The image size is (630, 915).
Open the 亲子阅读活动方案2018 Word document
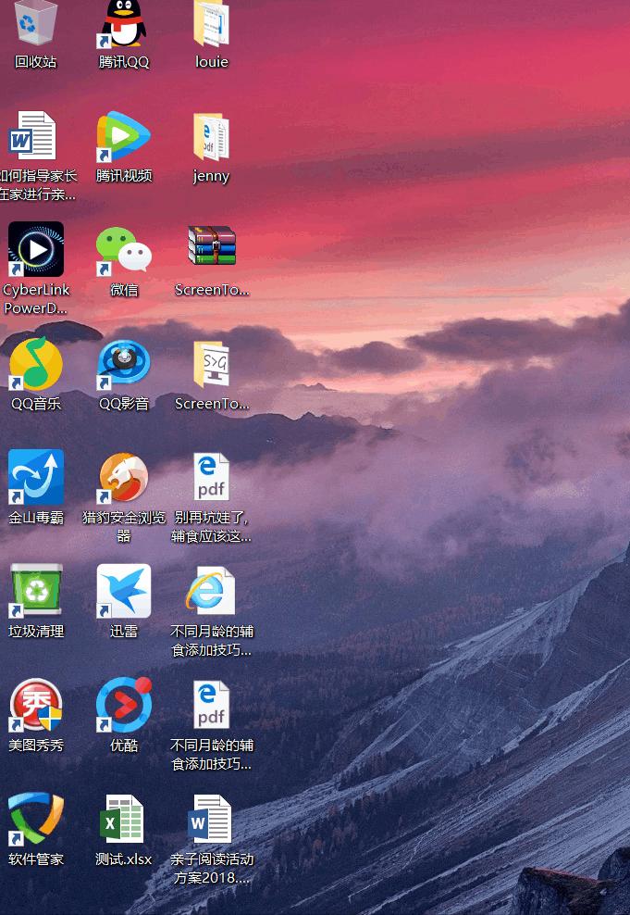pyautogui.click(x=212, y=820)
